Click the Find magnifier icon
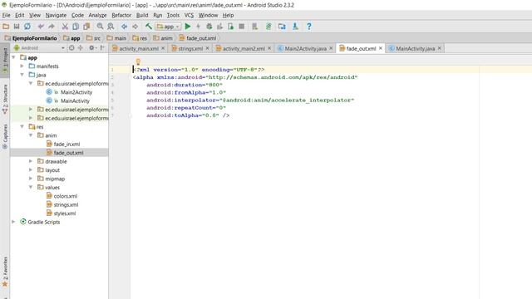Screen dimensions: 532x299 (100, 27)
